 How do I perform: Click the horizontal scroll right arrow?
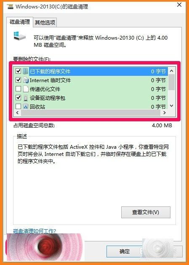point(164,113)
